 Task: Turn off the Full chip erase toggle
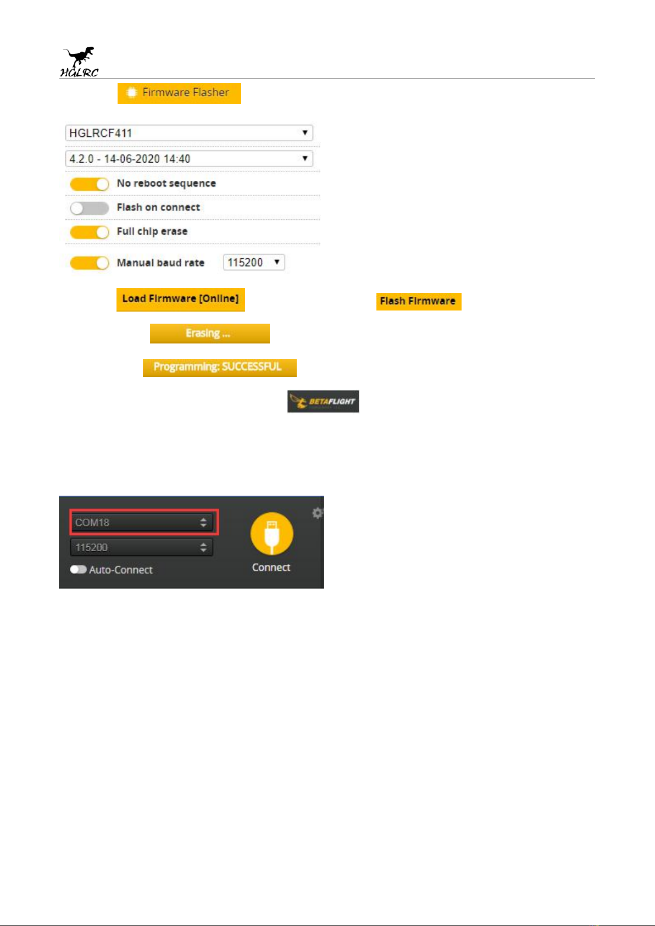89,232
